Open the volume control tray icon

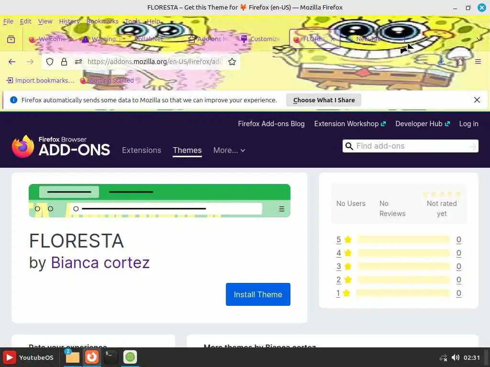coord(456,357)
